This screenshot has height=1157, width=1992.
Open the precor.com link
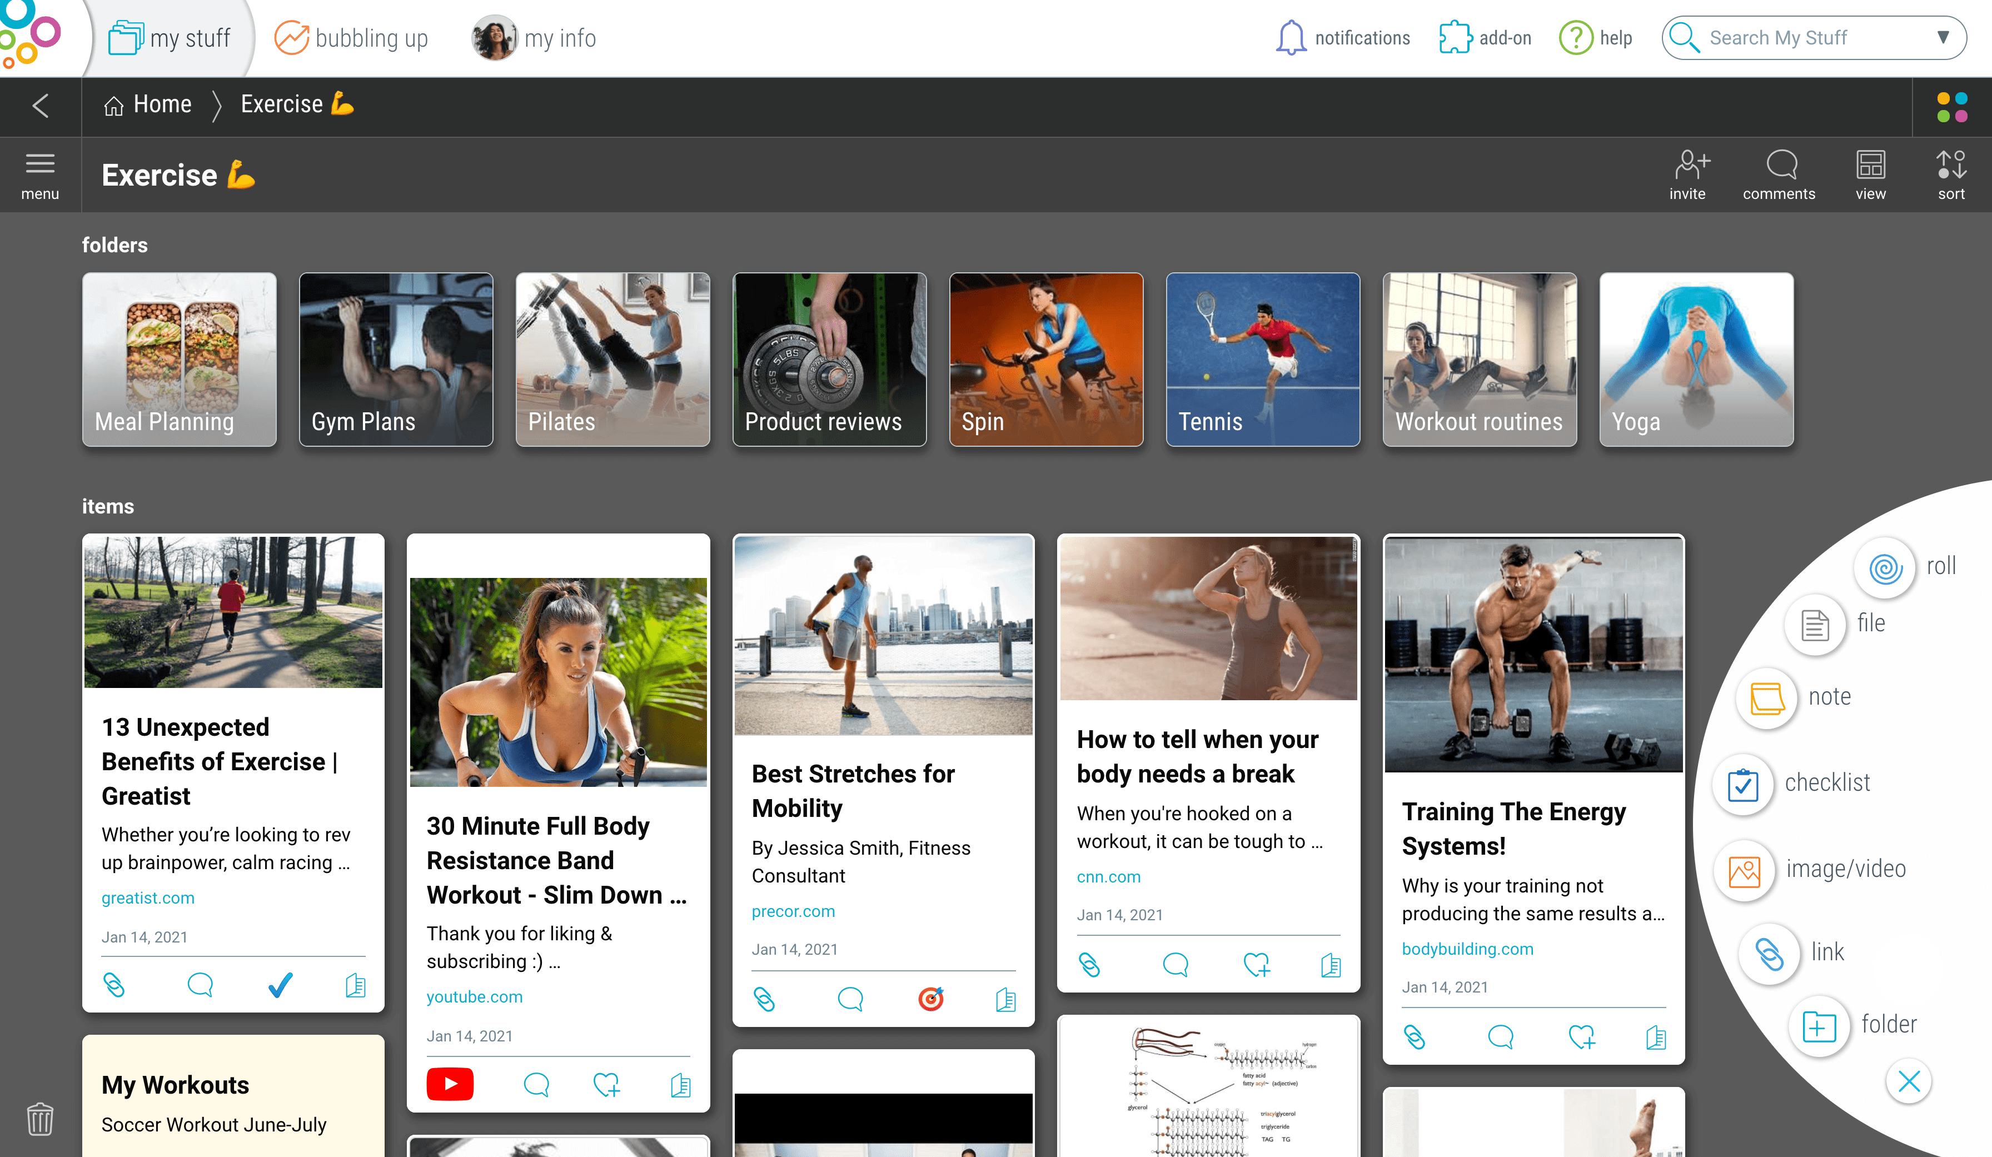[793, 911]
